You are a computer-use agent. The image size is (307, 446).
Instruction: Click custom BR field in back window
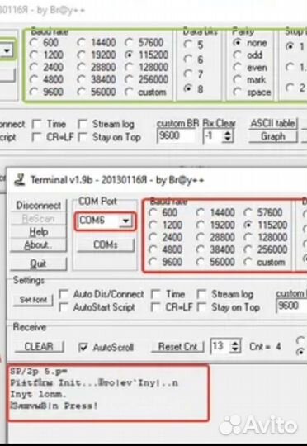click(176, 135)
